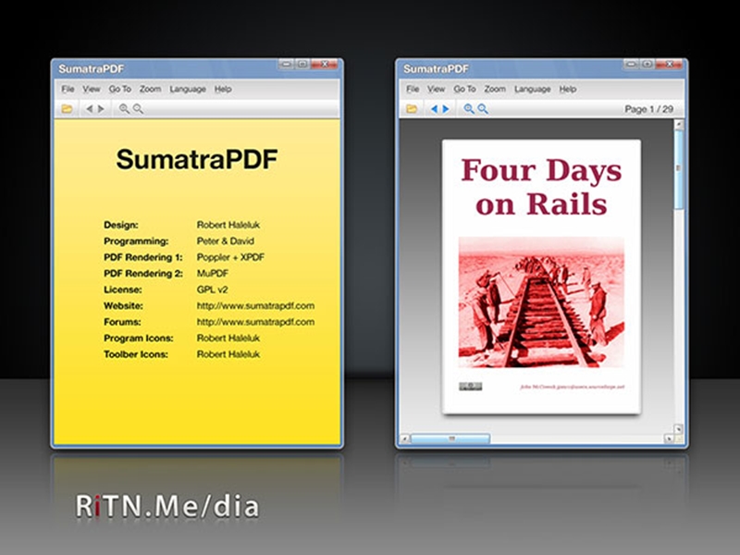Follow the Website link http://www.sumatrapdf.com
This screenshot has width=740, height=555.
[255, 306]
